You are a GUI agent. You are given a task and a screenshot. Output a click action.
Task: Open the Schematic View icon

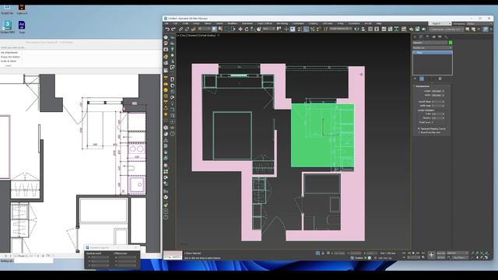[396, 30]
